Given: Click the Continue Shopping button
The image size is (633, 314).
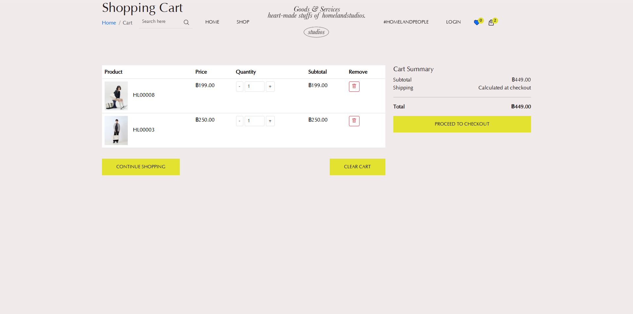Looking at the screenshot, I should tap(141, 167).
